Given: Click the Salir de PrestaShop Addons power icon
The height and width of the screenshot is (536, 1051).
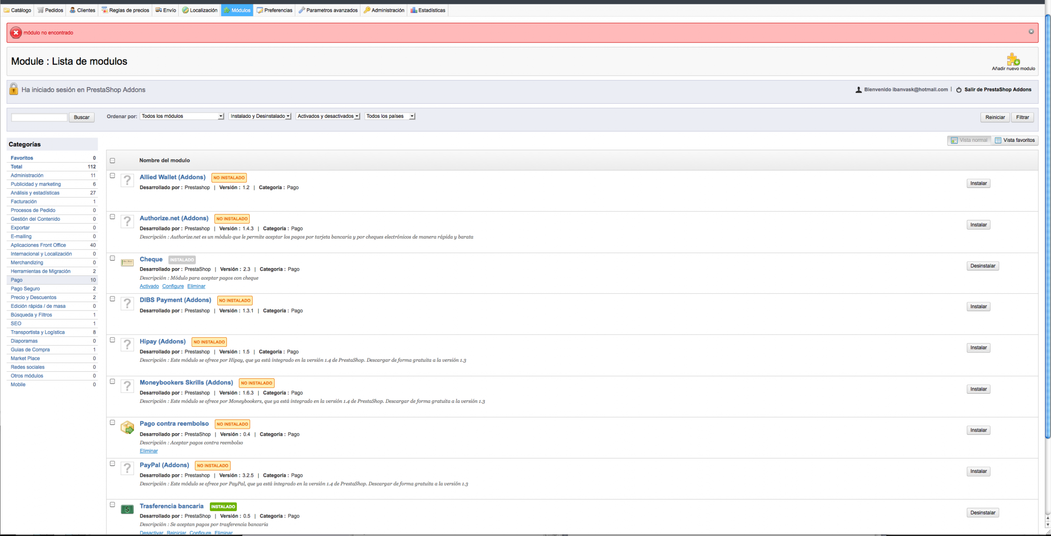Looking at the screenshot, I should point(959,90).
